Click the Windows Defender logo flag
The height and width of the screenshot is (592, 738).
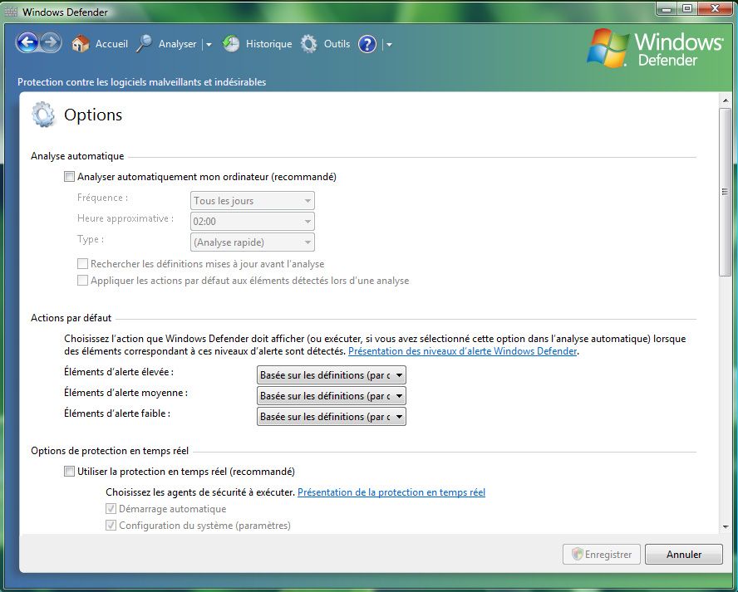pyautogui.click(x=608, y=47)
